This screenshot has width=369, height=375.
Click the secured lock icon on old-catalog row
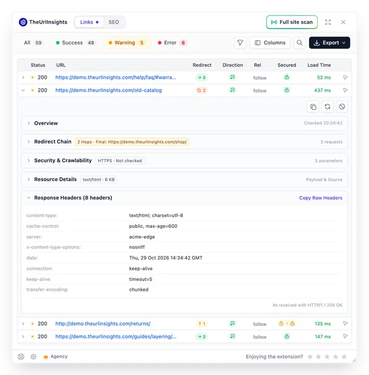[x=287, y=90]
